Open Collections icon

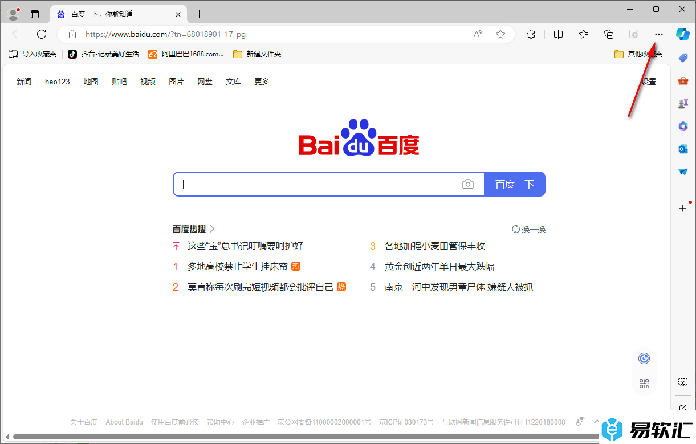609,34
